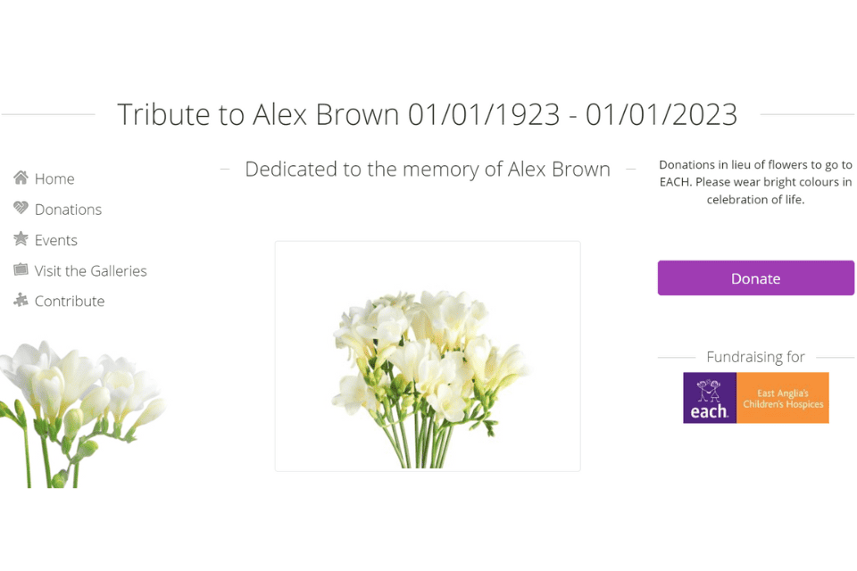
Task: Open the white freesia tribute photo
Action: point(428,356)
